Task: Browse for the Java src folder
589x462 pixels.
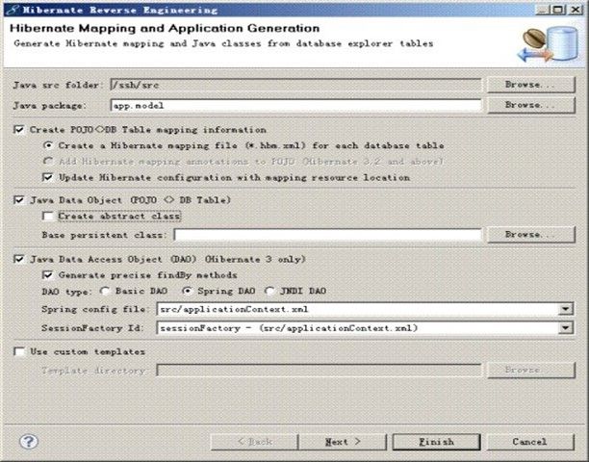Action: pos(531,85)
